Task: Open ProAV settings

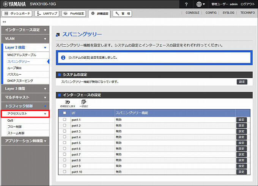Action: pos(73,14)
